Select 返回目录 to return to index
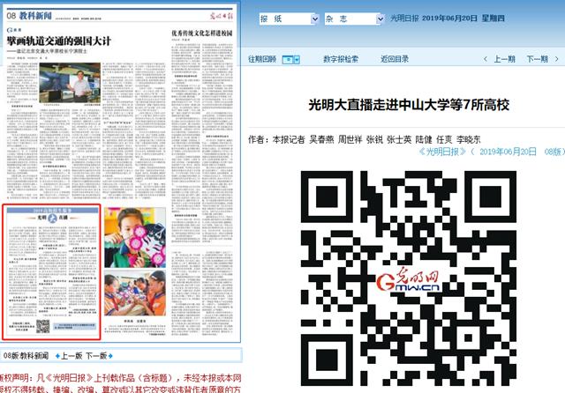The height and width of the screenshot is (393, 565). tap(395, 60)
